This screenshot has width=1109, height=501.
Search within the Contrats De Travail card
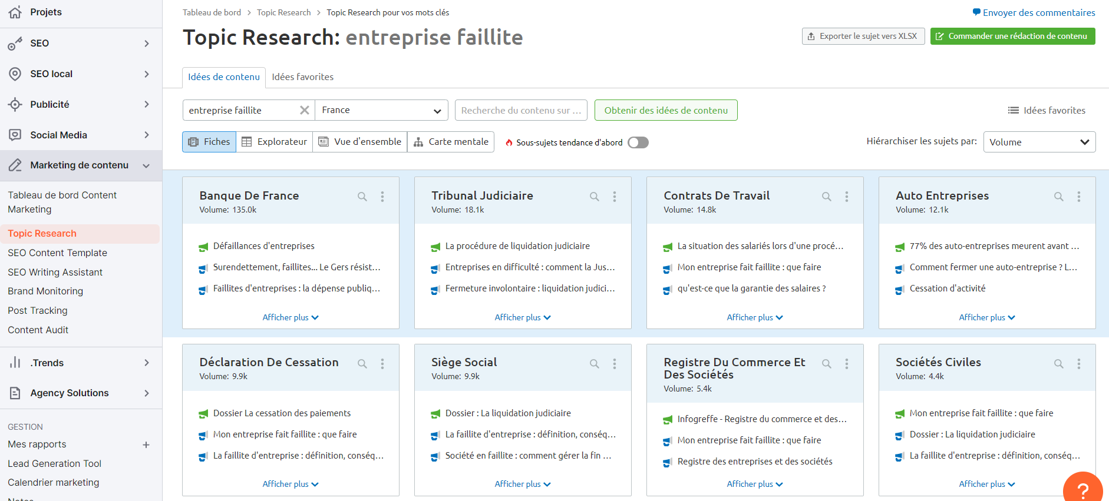coord(827,197)
